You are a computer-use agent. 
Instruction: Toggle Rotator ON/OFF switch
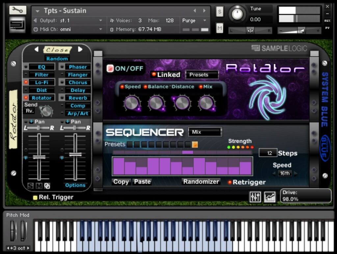pos(110,68)
